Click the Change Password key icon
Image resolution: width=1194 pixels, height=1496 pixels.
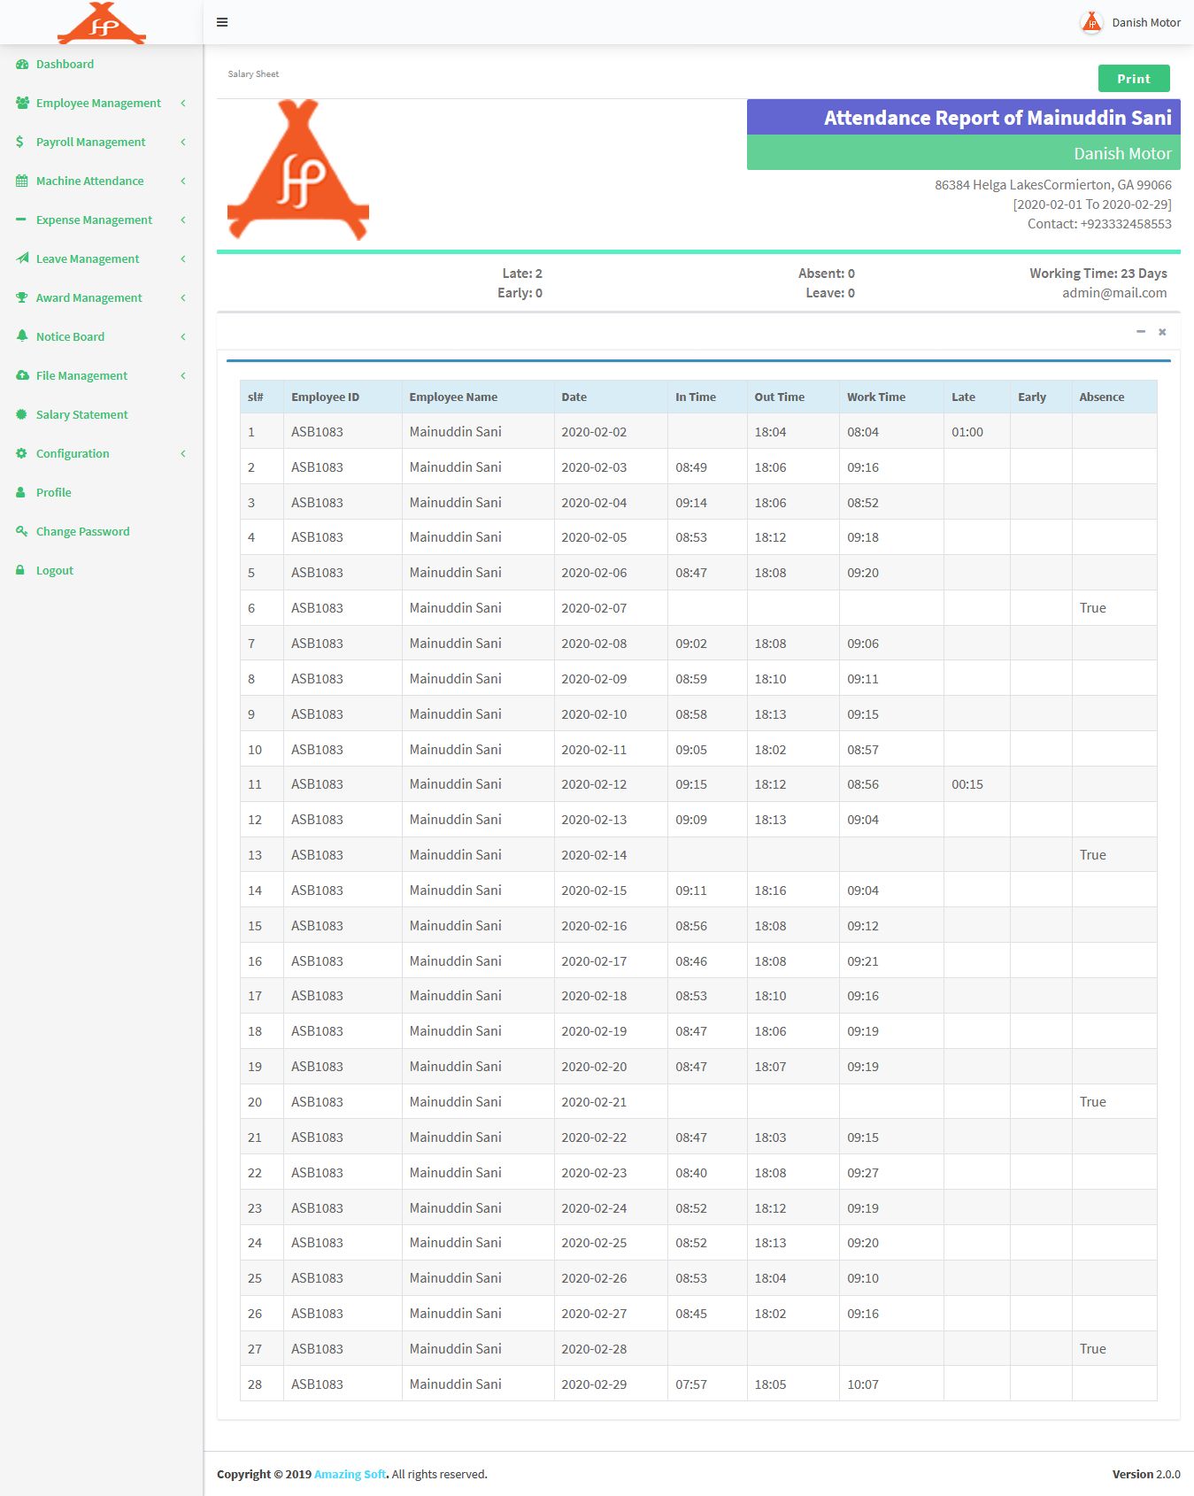tap(21, 531)
